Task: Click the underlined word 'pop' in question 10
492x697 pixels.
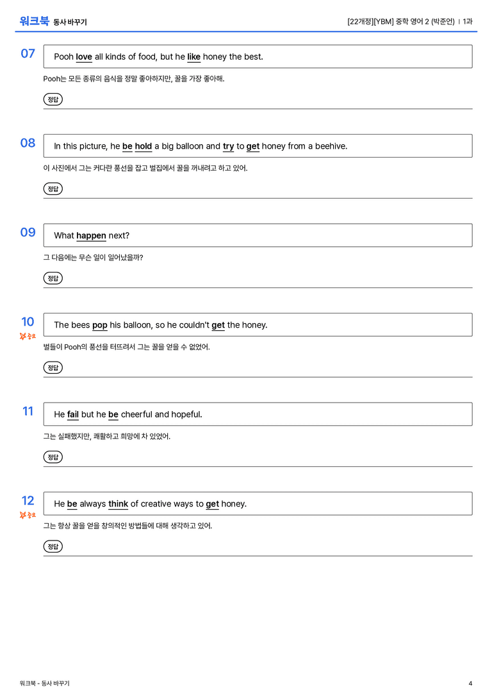Action: pyautogui.click(x=100, y=325)
